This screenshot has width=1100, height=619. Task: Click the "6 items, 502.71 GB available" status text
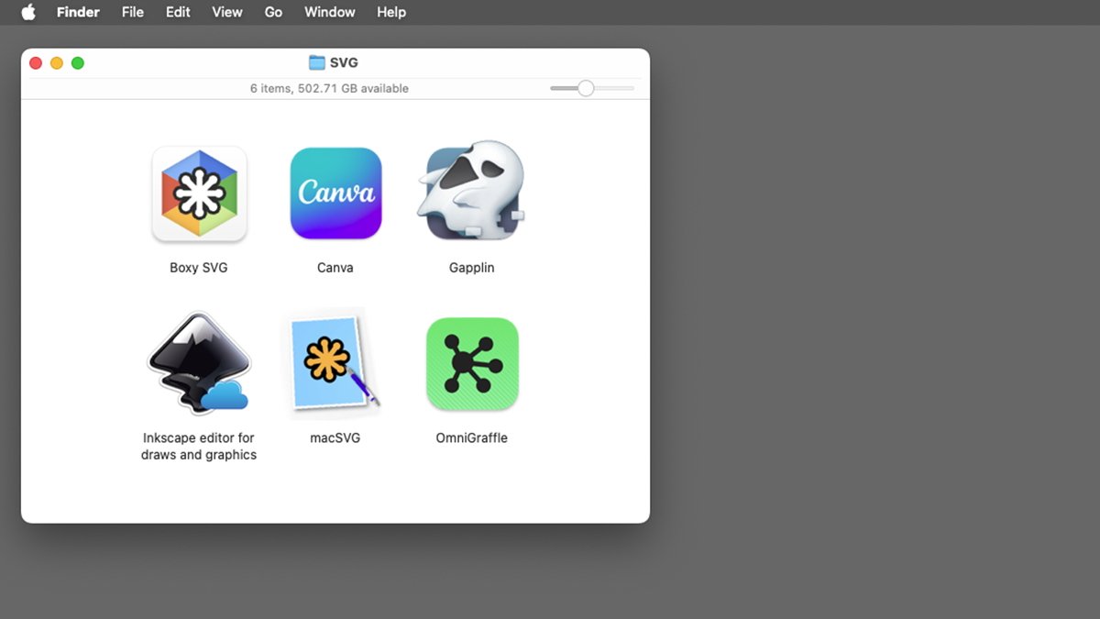(x=329, y=89)
